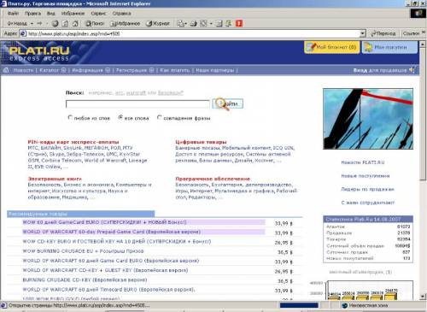This screenshot has height=312, width=427.
Task: Select the 'все слова' radio option
Action: pos(120,117)
